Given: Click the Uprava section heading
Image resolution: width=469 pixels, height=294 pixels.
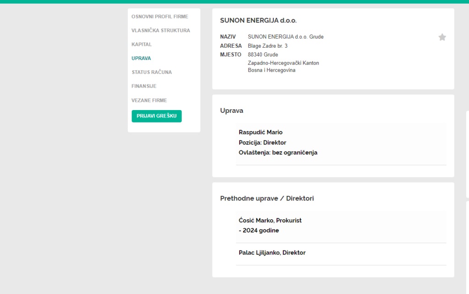Looking at the screenshot, I should [231, 111].
